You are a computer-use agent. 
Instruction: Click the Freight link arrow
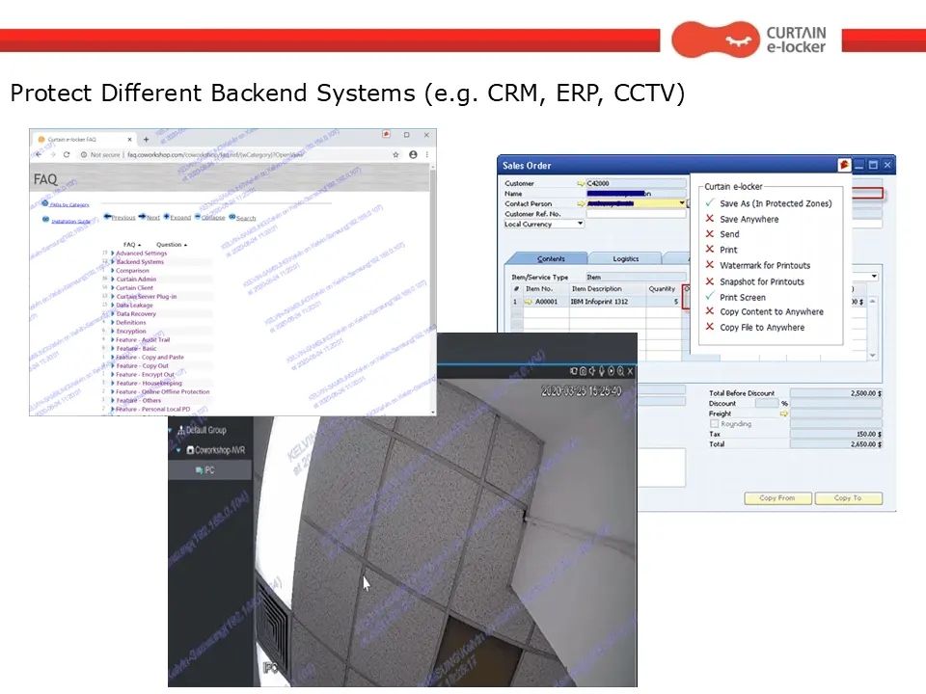(x=783, y=414)
